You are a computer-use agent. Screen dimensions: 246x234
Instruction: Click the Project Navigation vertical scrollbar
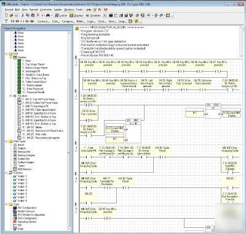tap(69, 130)
